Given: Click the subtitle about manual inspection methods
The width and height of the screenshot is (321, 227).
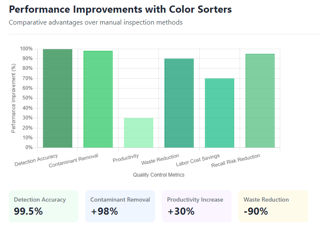Looking at the screenshot, I should pyautogui.click(x=96, y=22).
